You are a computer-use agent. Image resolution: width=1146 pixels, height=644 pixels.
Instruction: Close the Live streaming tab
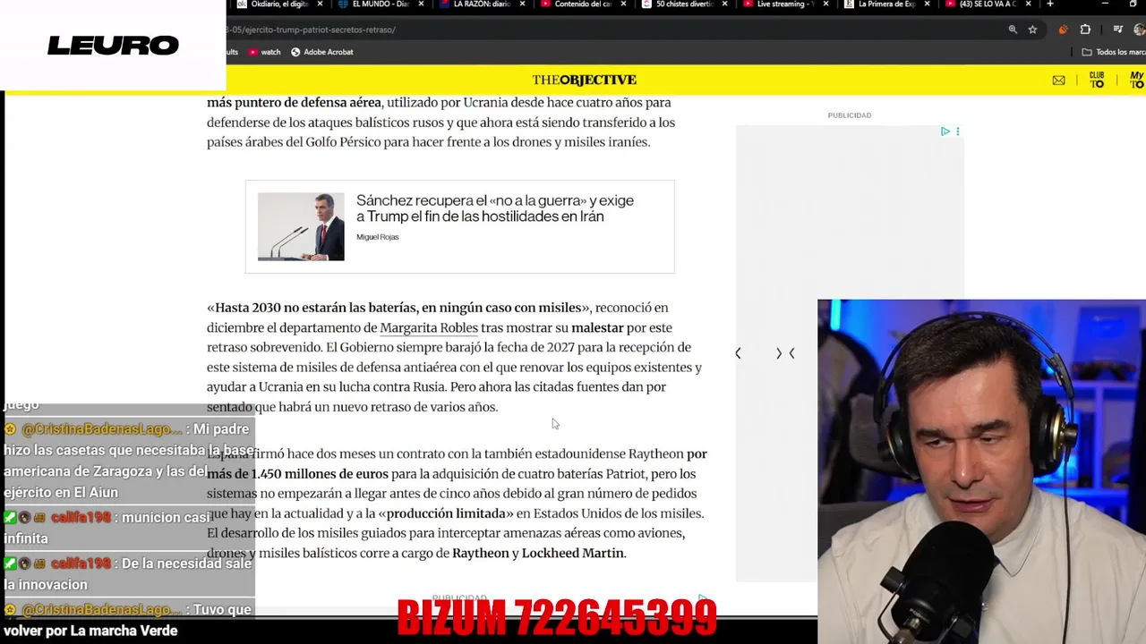coord(825,4)
